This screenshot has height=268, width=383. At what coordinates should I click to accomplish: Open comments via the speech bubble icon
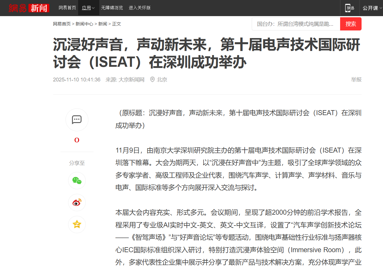77,120
